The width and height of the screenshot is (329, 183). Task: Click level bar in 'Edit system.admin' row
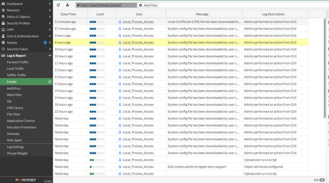[x=97, y=167]
